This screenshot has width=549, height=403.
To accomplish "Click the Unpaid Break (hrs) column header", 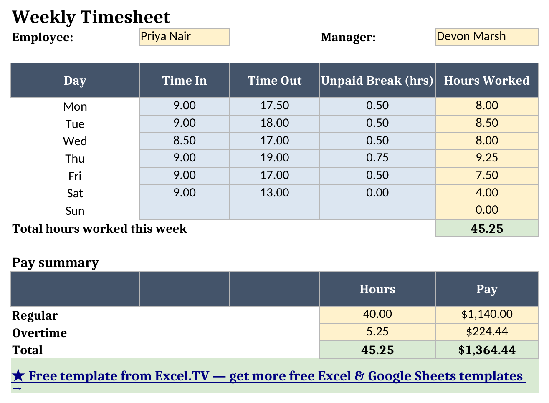I will point(377,81).
